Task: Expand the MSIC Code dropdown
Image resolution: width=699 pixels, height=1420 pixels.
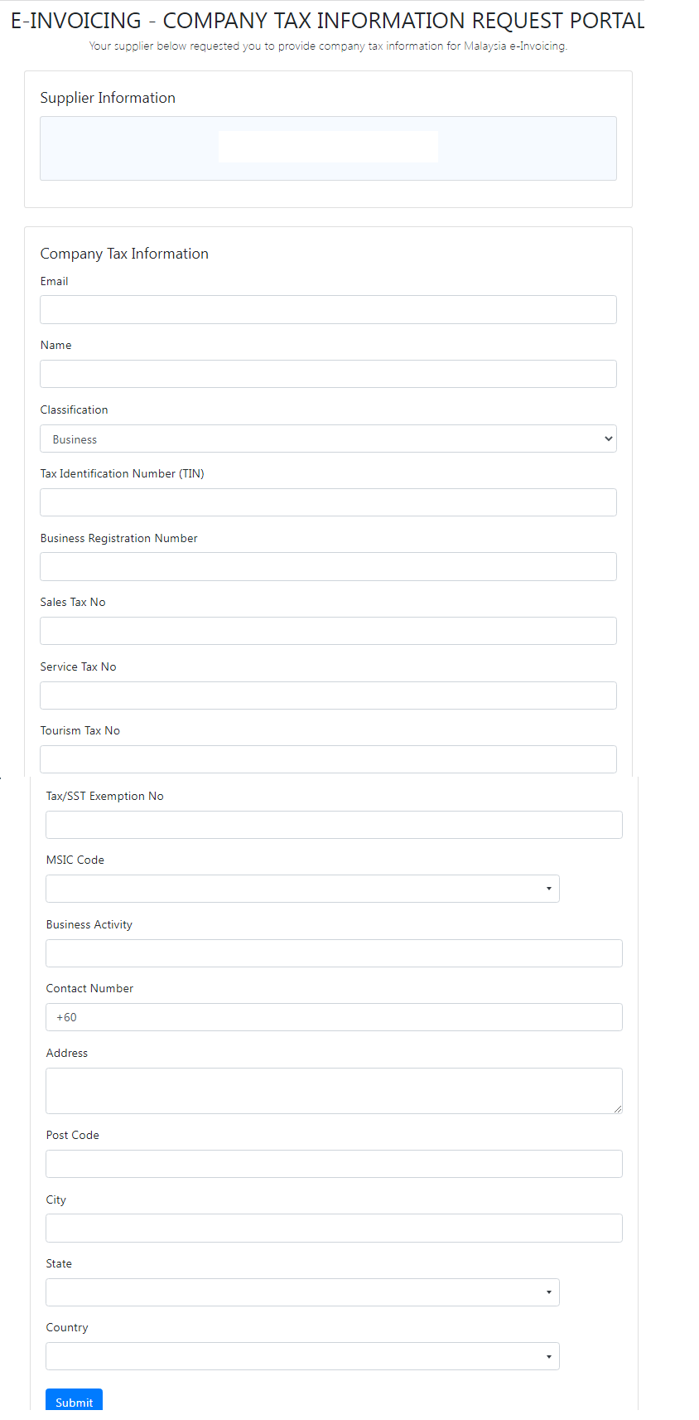Action: click(302, 889)
